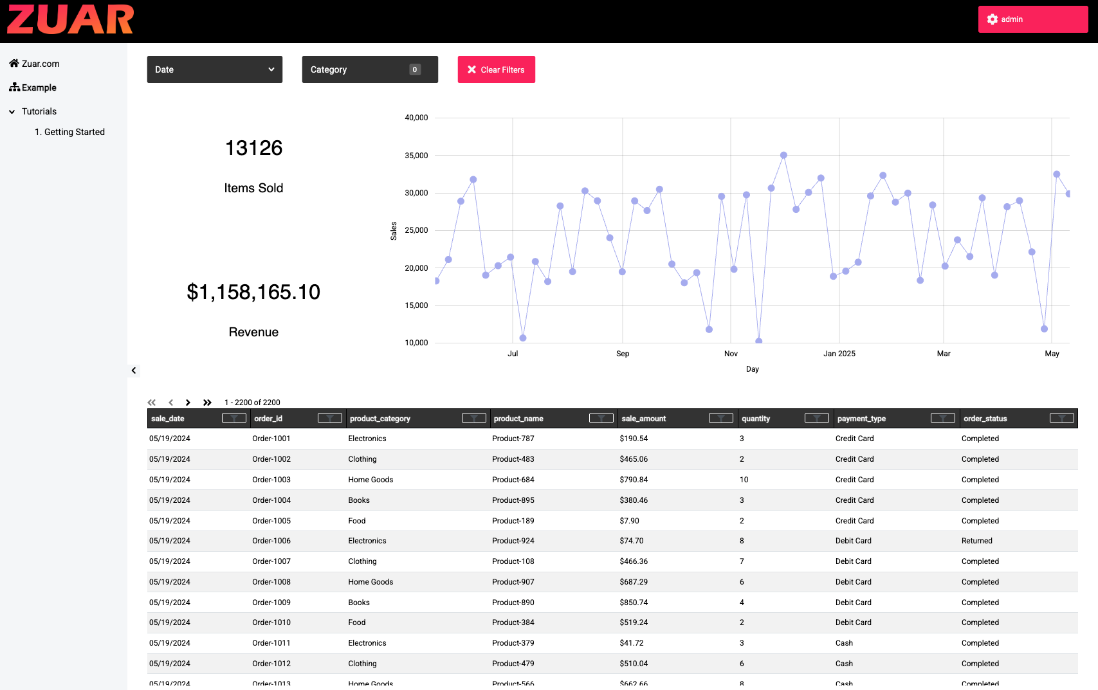This screenshot has width=1098, height=690.
Task: Go to the previous table page
Action: pos(170,403)
